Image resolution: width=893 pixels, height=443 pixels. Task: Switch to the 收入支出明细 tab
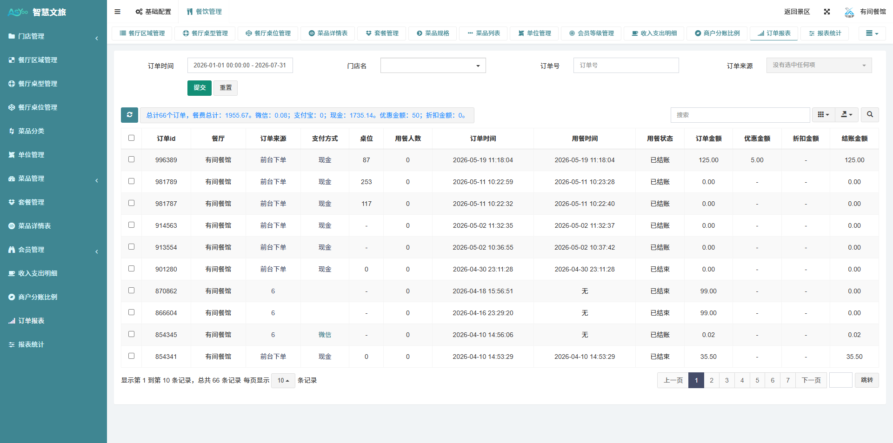(654, 33)
